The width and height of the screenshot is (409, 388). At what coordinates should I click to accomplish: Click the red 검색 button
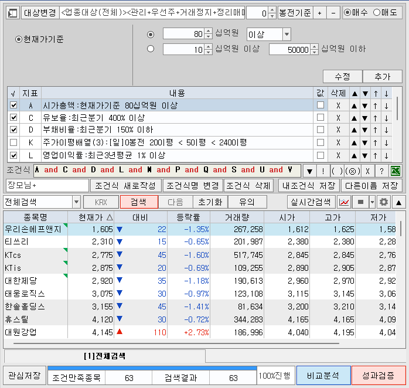pos(139,202)
